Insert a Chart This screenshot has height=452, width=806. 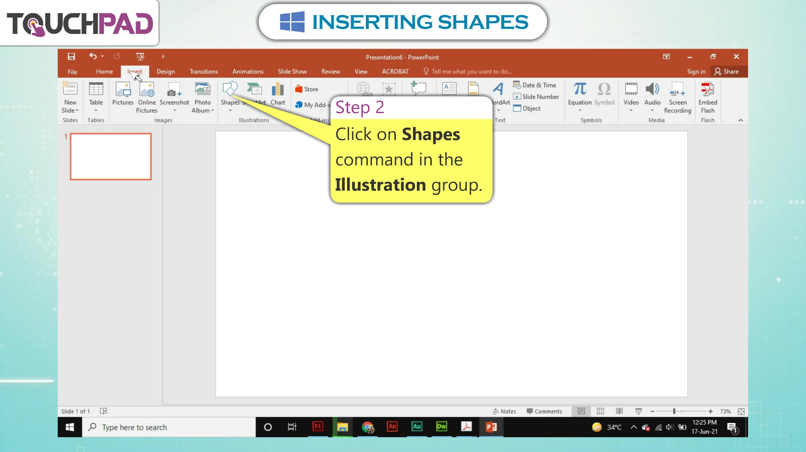[277, 93]
